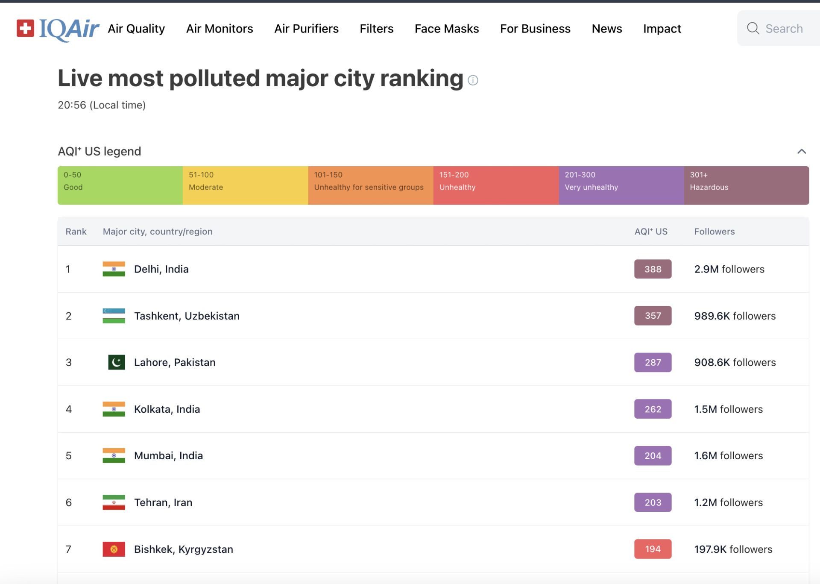820x584 pixels.
Task: Click the info icon beside ranking title
Action: [473, 80]
